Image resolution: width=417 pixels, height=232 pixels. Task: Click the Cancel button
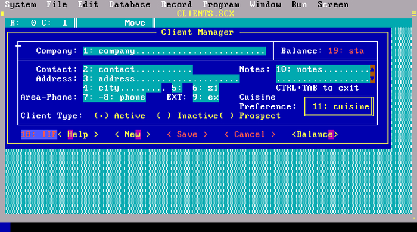point(250,135)
